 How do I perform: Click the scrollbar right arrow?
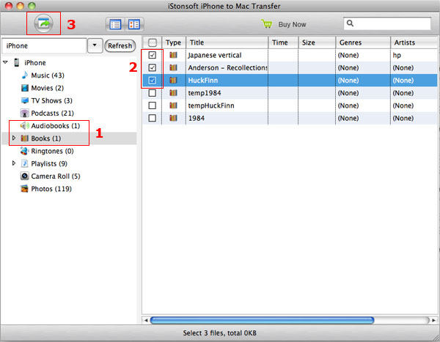[433, 320]
